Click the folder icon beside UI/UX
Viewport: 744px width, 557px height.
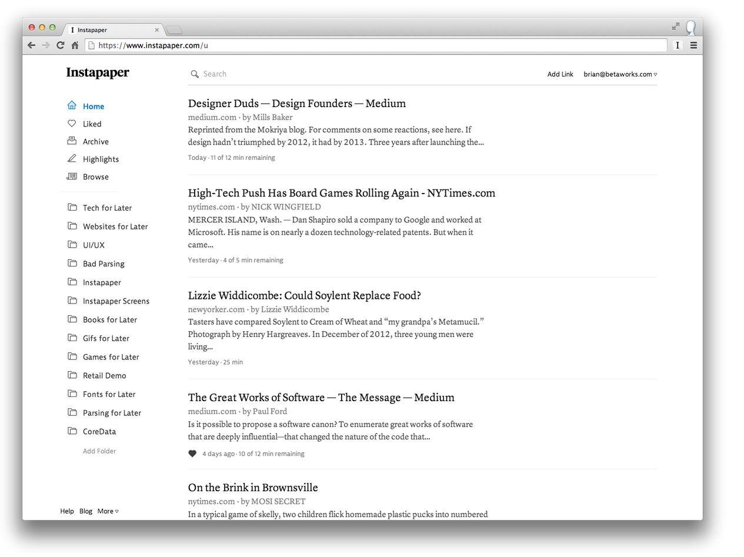[x=72, y=245]
